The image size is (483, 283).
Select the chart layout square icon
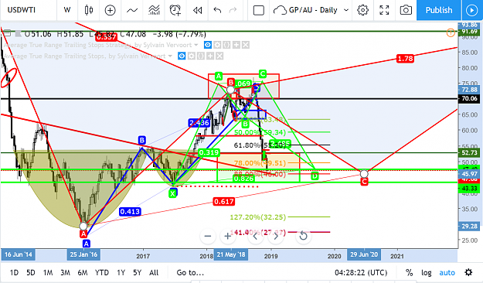[258, 10]
